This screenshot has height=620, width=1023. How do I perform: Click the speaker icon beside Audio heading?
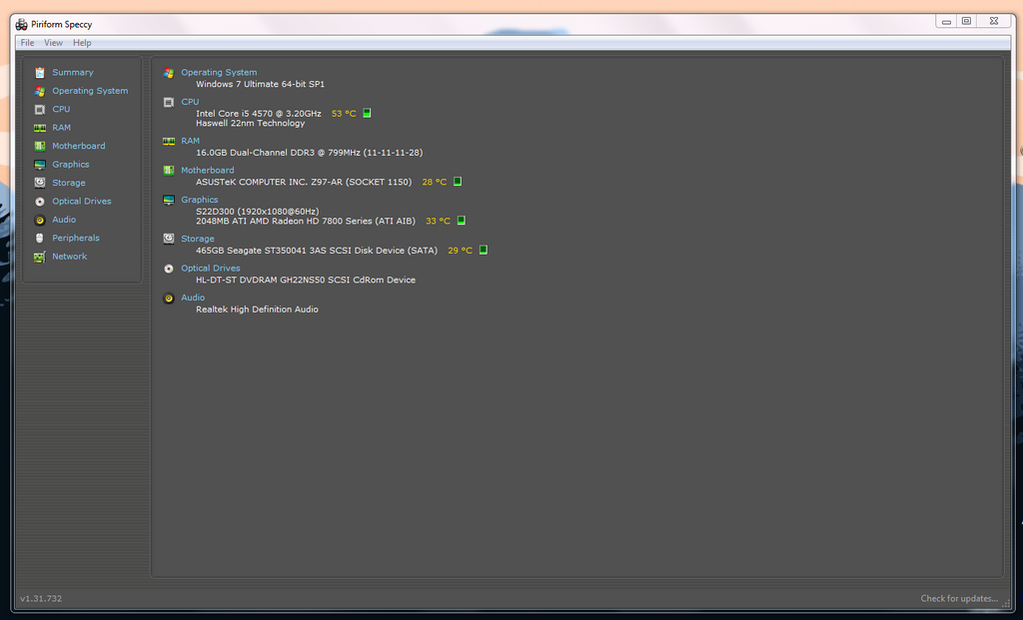tap(169, 298)
